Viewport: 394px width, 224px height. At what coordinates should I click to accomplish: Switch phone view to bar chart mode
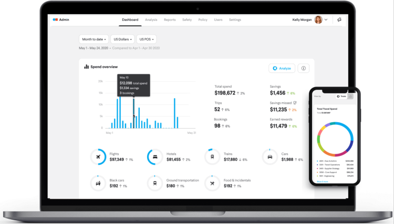point(350,97)
